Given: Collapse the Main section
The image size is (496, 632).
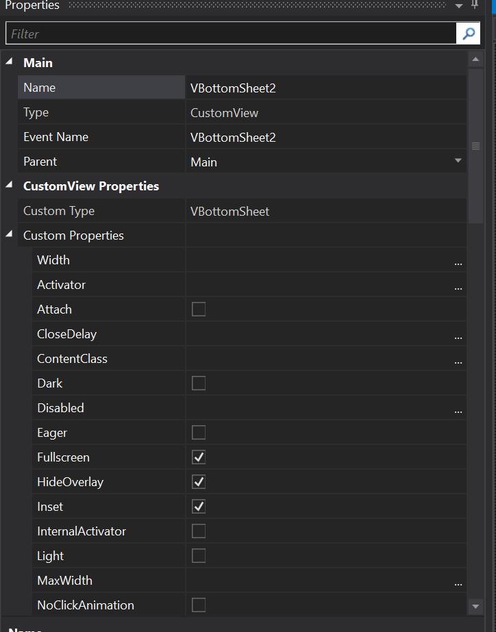Looking at the screenshot, I should [10, 62].
